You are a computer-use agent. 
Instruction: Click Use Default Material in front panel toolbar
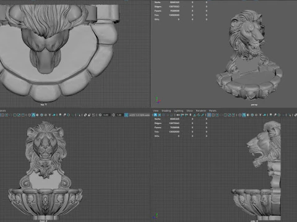point(37,115)
